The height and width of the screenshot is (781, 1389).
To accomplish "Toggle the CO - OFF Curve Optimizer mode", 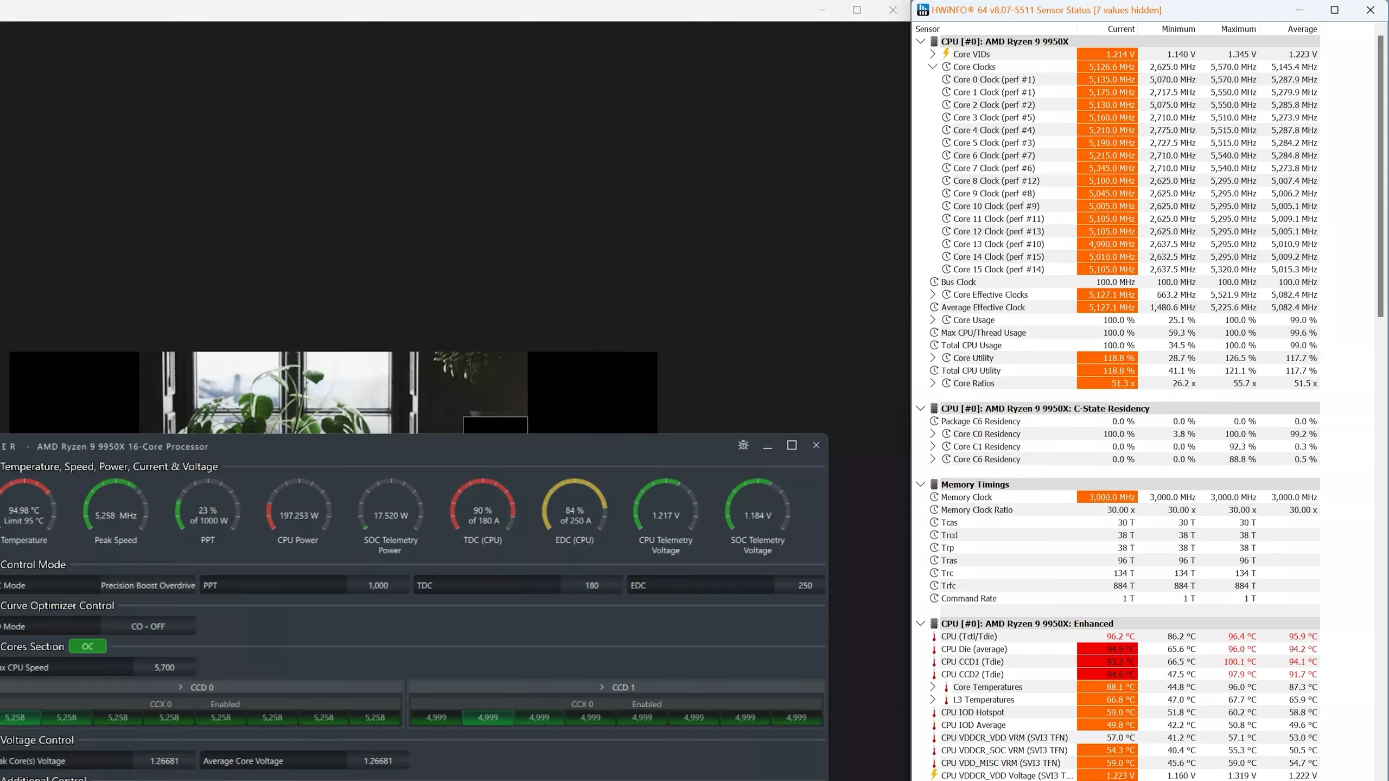I will (148, 626).
